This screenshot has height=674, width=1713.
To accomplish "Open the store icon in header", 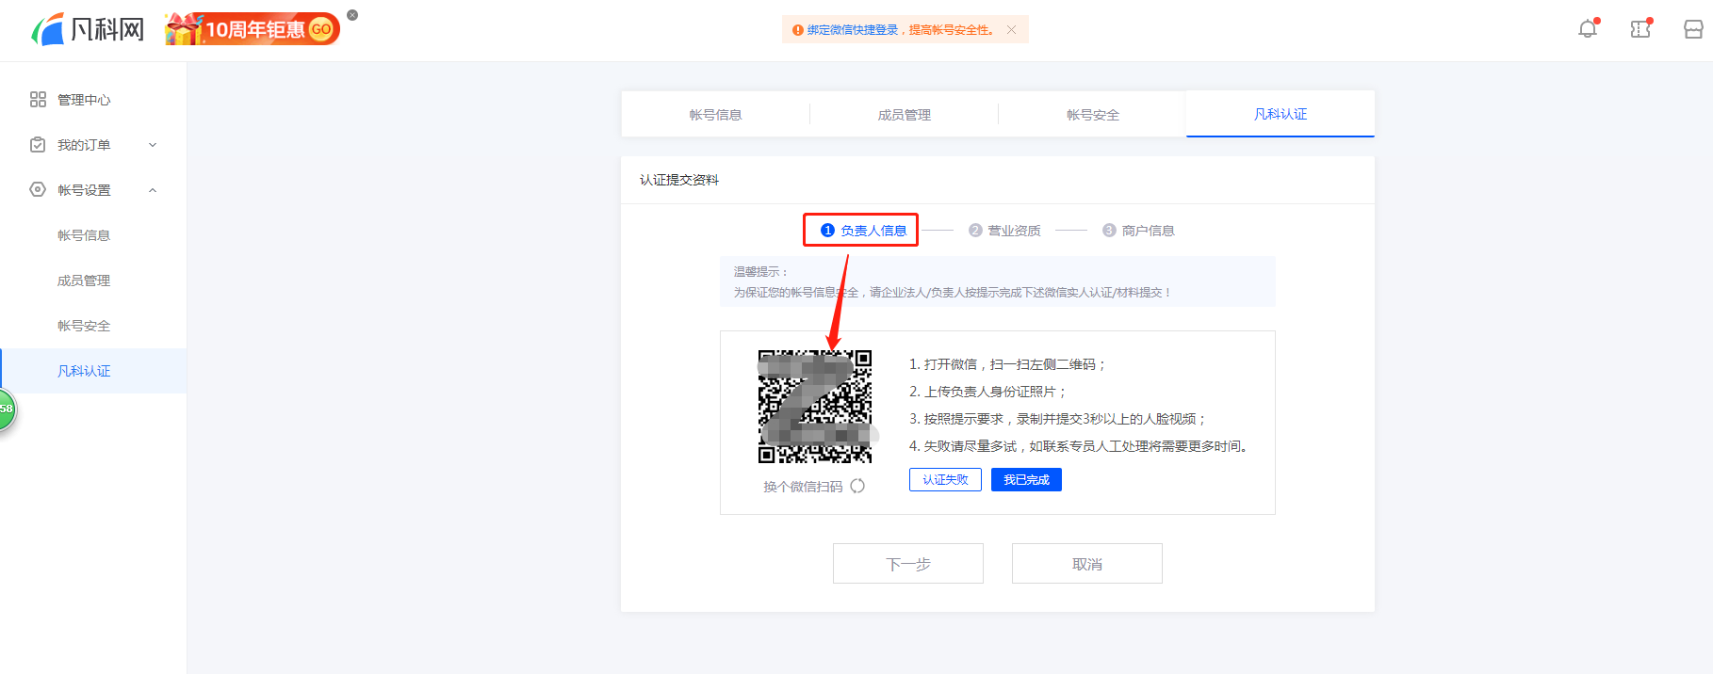I will click(1693, 29).
